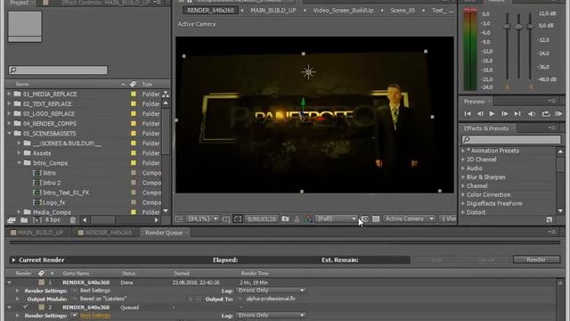The width and height of the screenshot is (570, 321).
Task: Delete selected project item with trash icon
Action: [73, 220]
